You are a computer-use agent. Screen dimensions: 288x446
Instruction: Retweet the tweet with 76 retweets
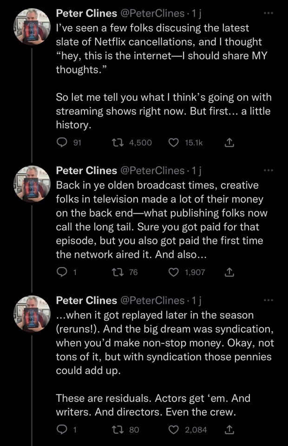[x=118, y=272]
